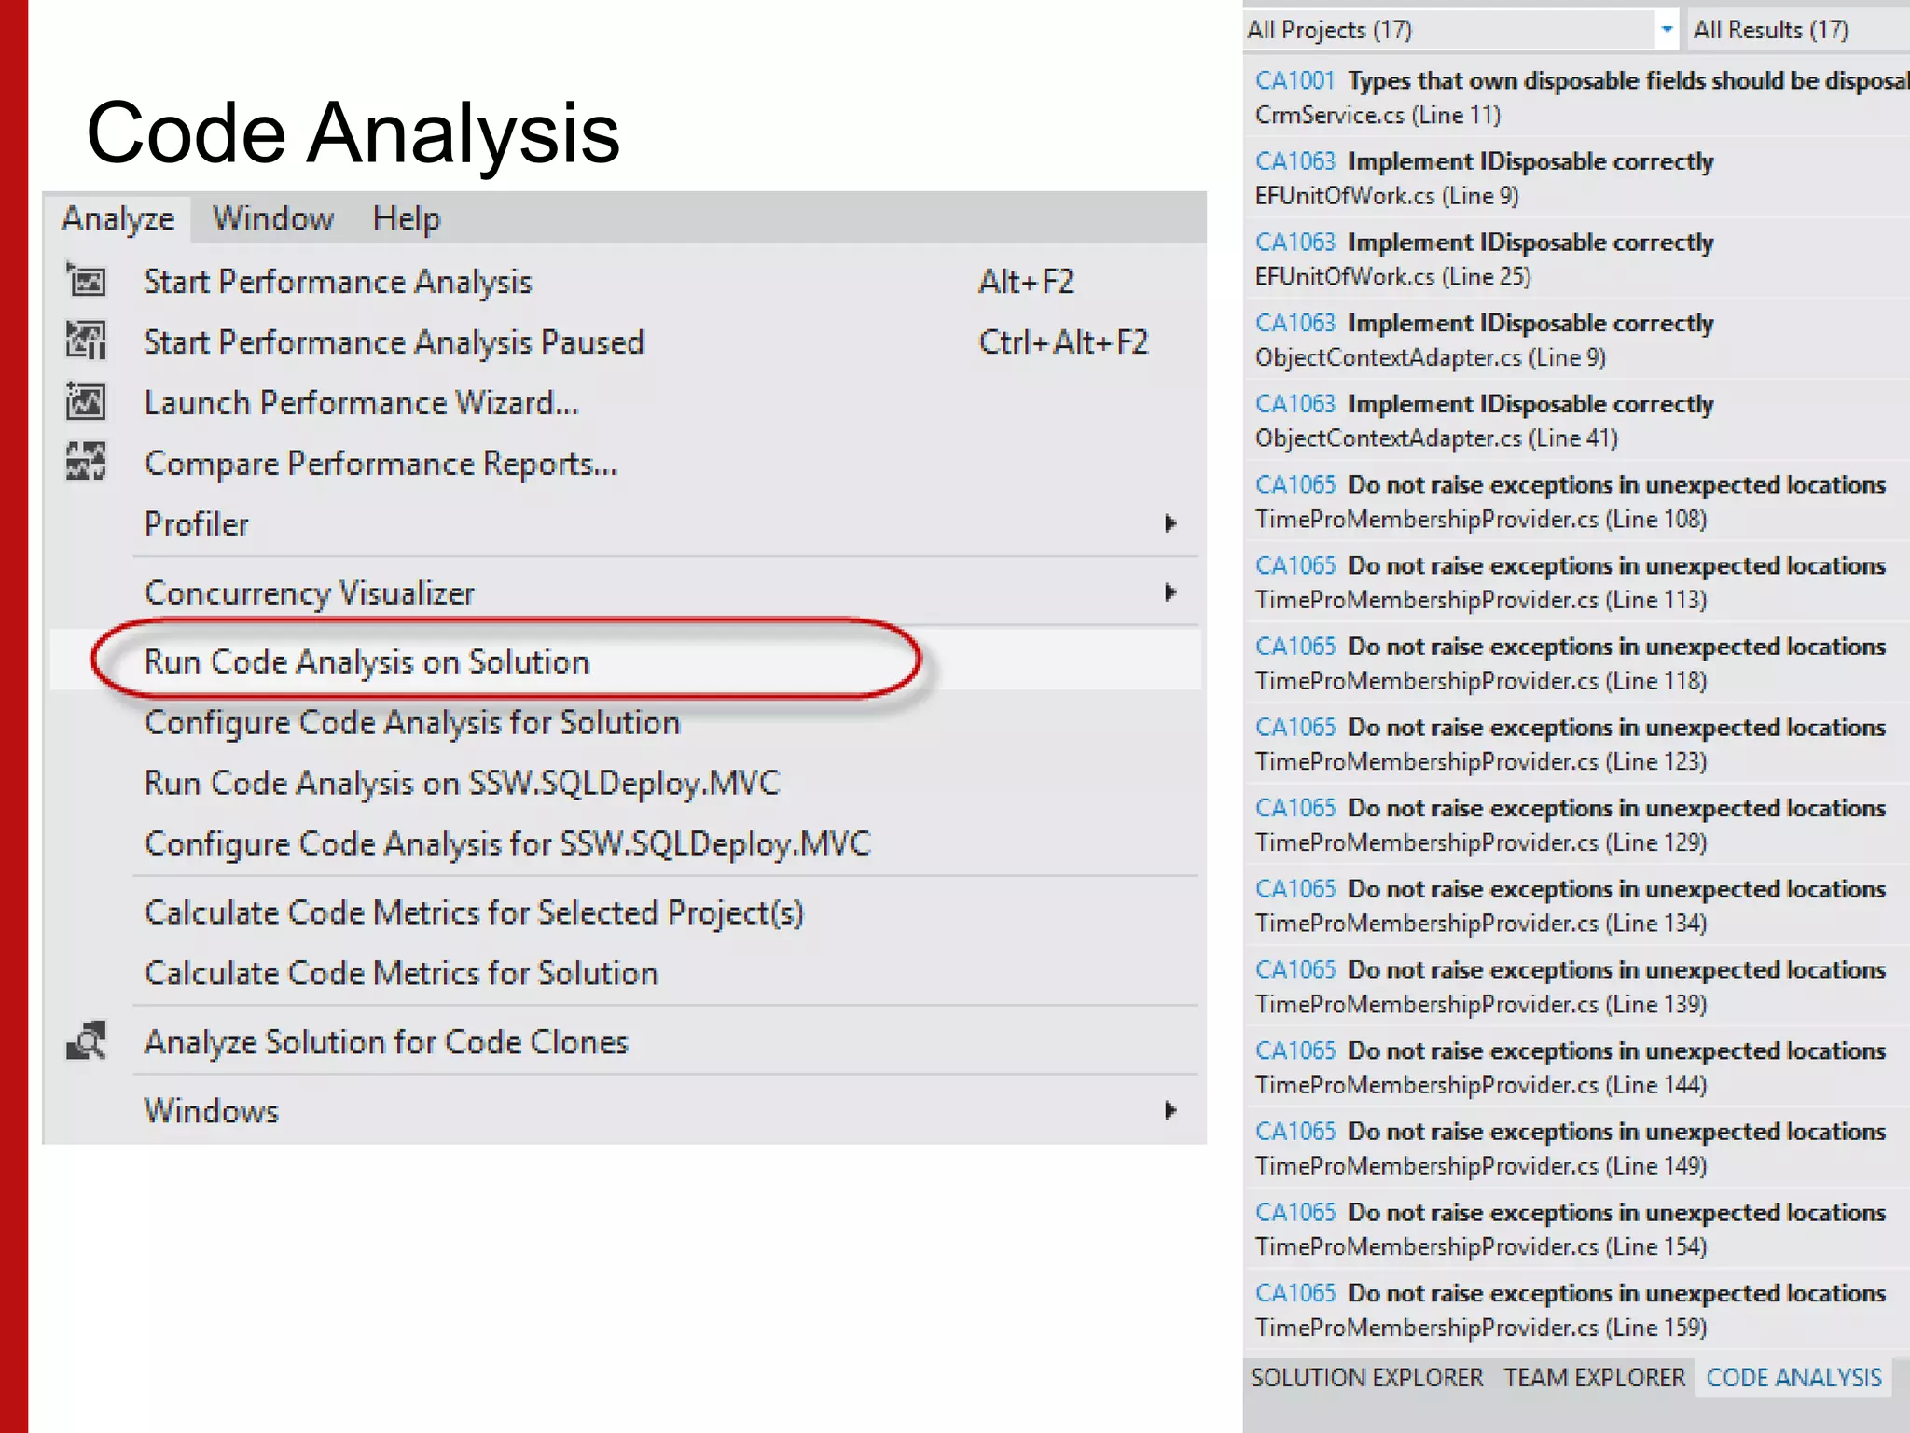The image size is (1910, 1433).
Task: Expand the Concurrency Visualizer submenu arrow
Action: click(x=1170, y=592)
